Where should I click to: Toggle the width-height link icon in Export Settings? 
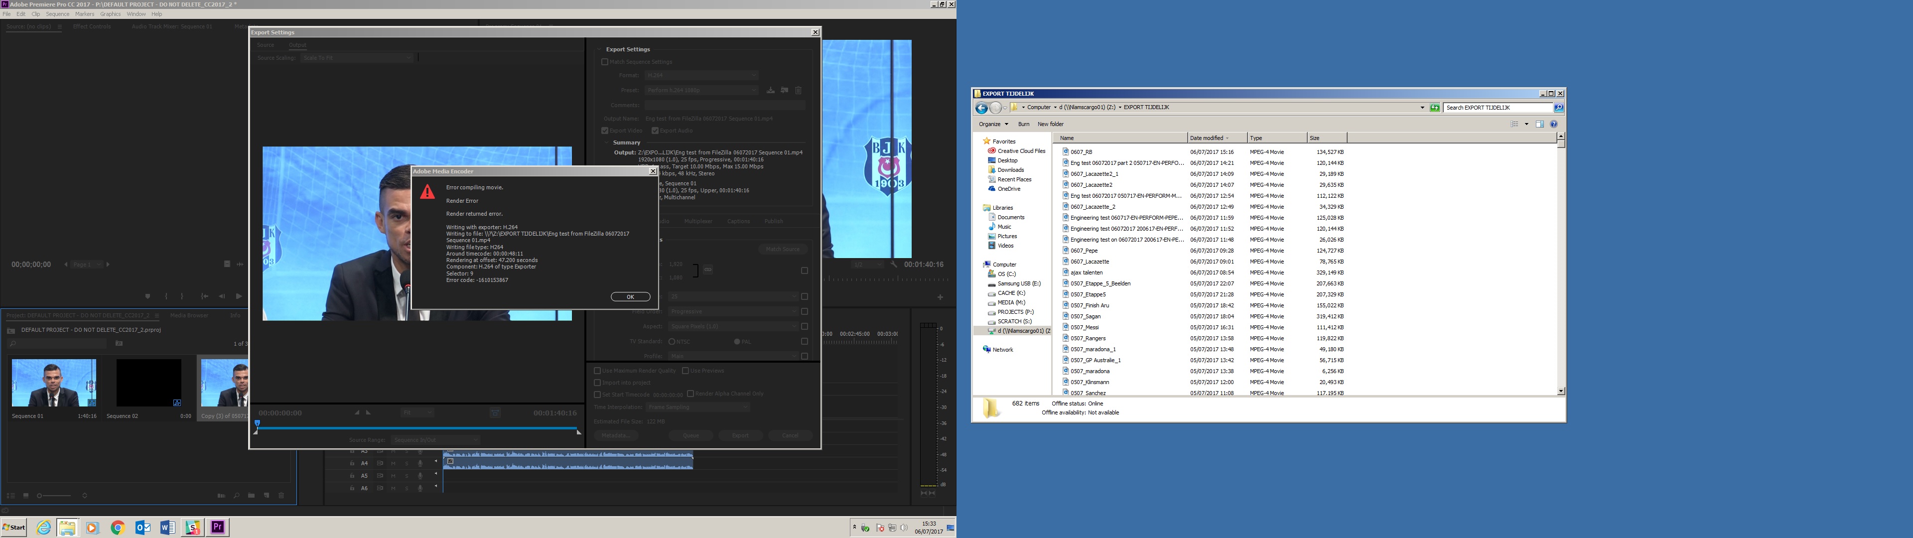click(x=708, y=269)
